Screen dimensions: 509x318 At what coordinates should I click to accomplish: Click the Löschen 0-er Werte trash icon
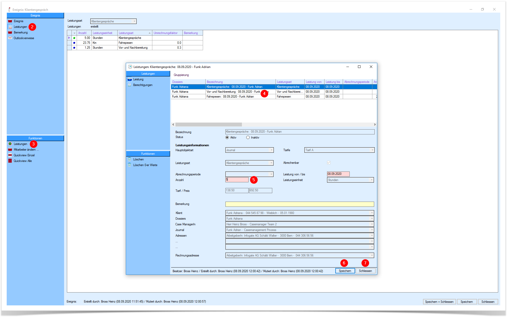tap(129, 165)
